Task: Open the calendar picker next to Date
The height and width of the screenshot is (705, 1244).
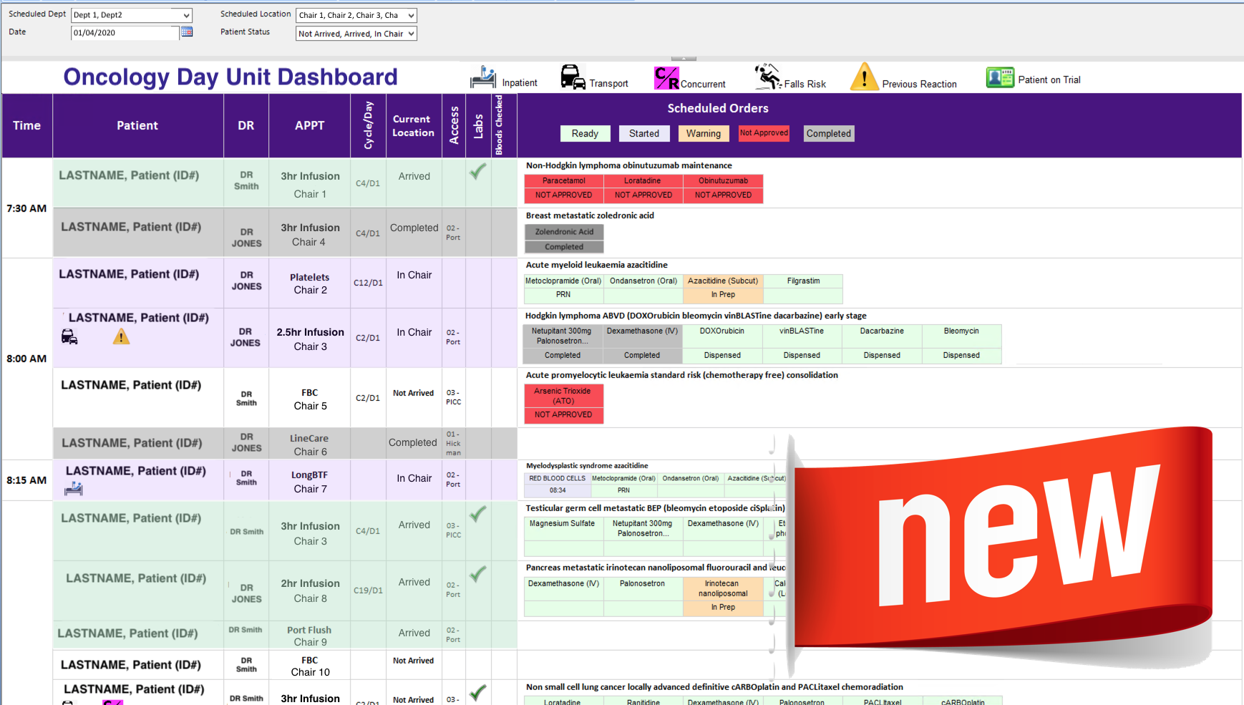Action: point(187,32)
